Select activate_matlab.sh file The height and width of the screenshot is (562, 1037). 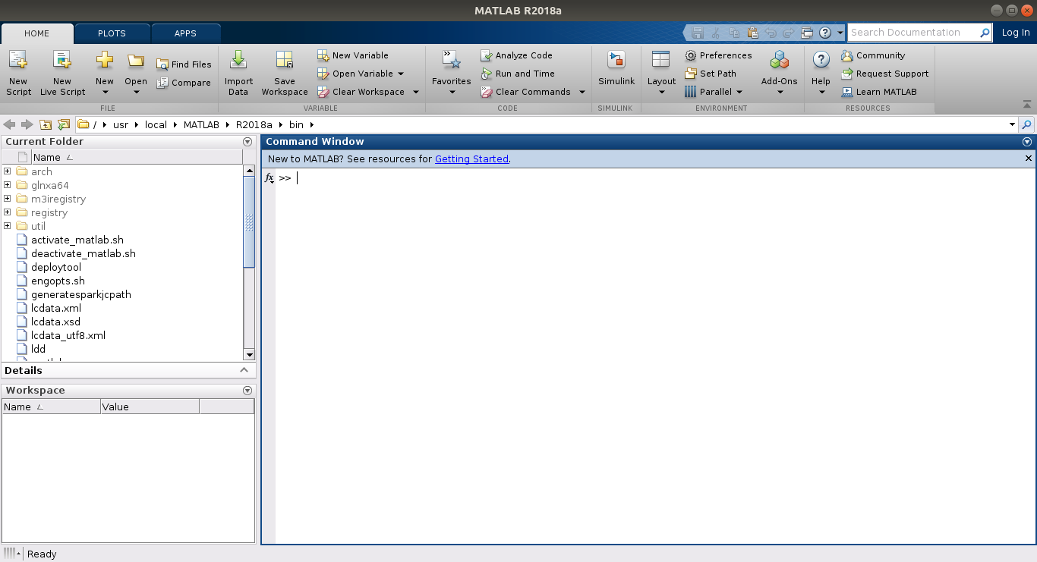tap(77, 240)
